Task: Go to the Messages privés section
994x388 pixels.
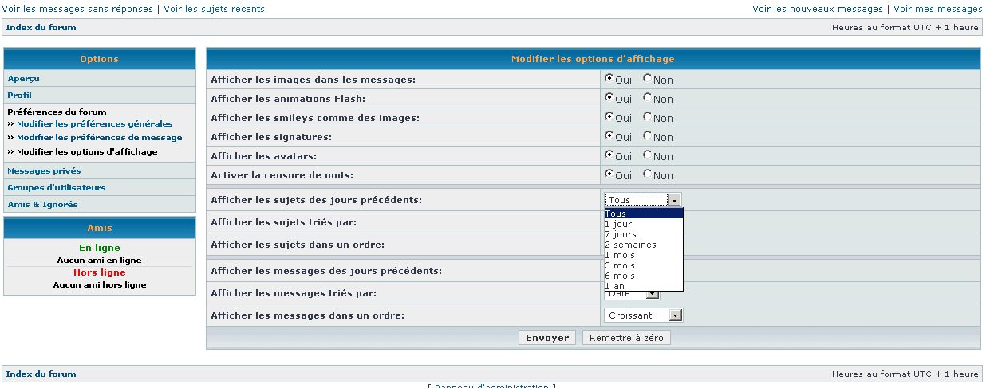Action: 44,170
